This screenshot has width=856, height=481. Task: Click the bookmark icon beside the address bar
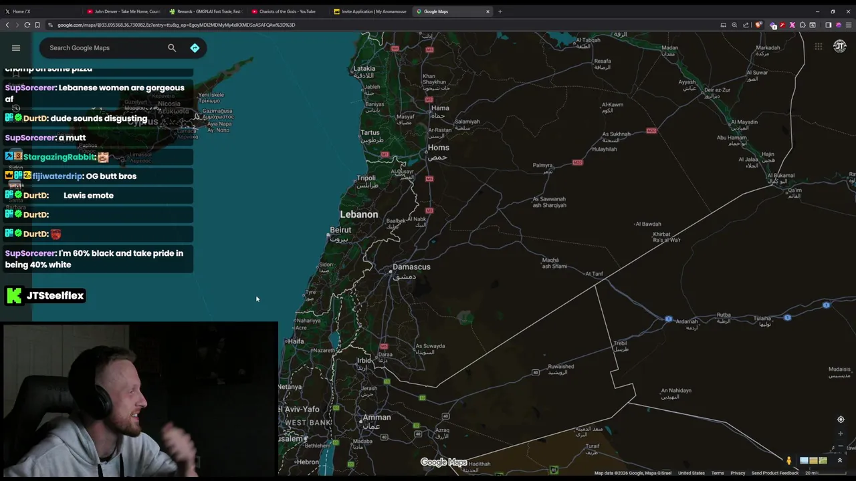[x=37, y=25]
